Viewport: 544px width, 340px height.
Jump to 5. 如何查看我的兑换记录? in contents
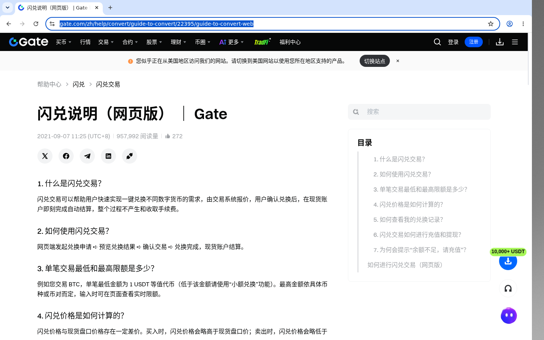(408, 219)
